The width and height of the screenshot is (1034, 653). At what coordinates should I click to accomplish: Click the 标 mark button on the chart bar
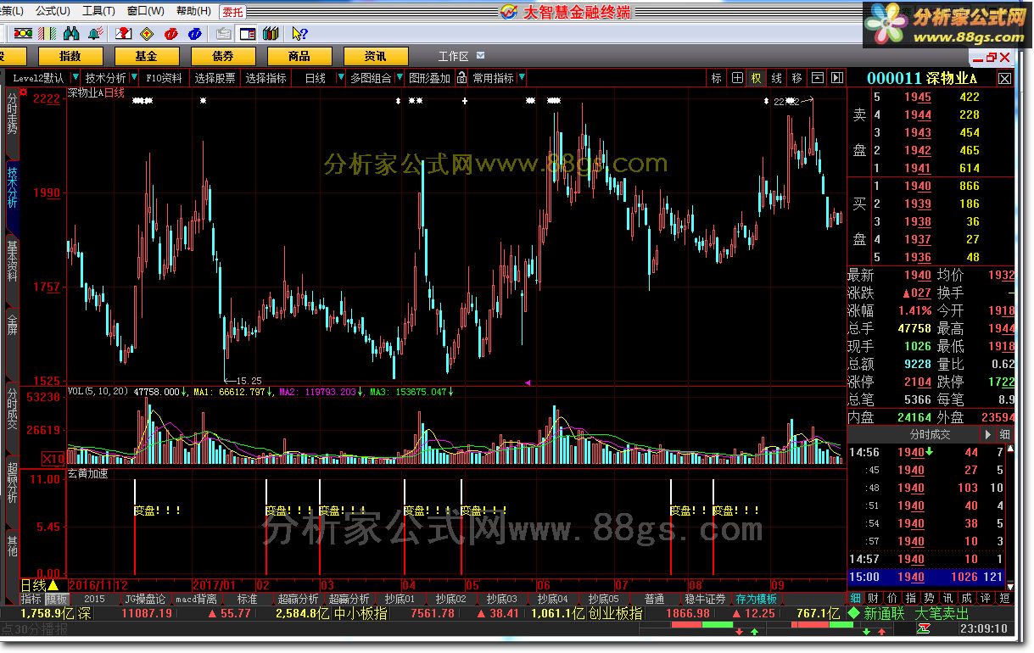pos(717,78)
